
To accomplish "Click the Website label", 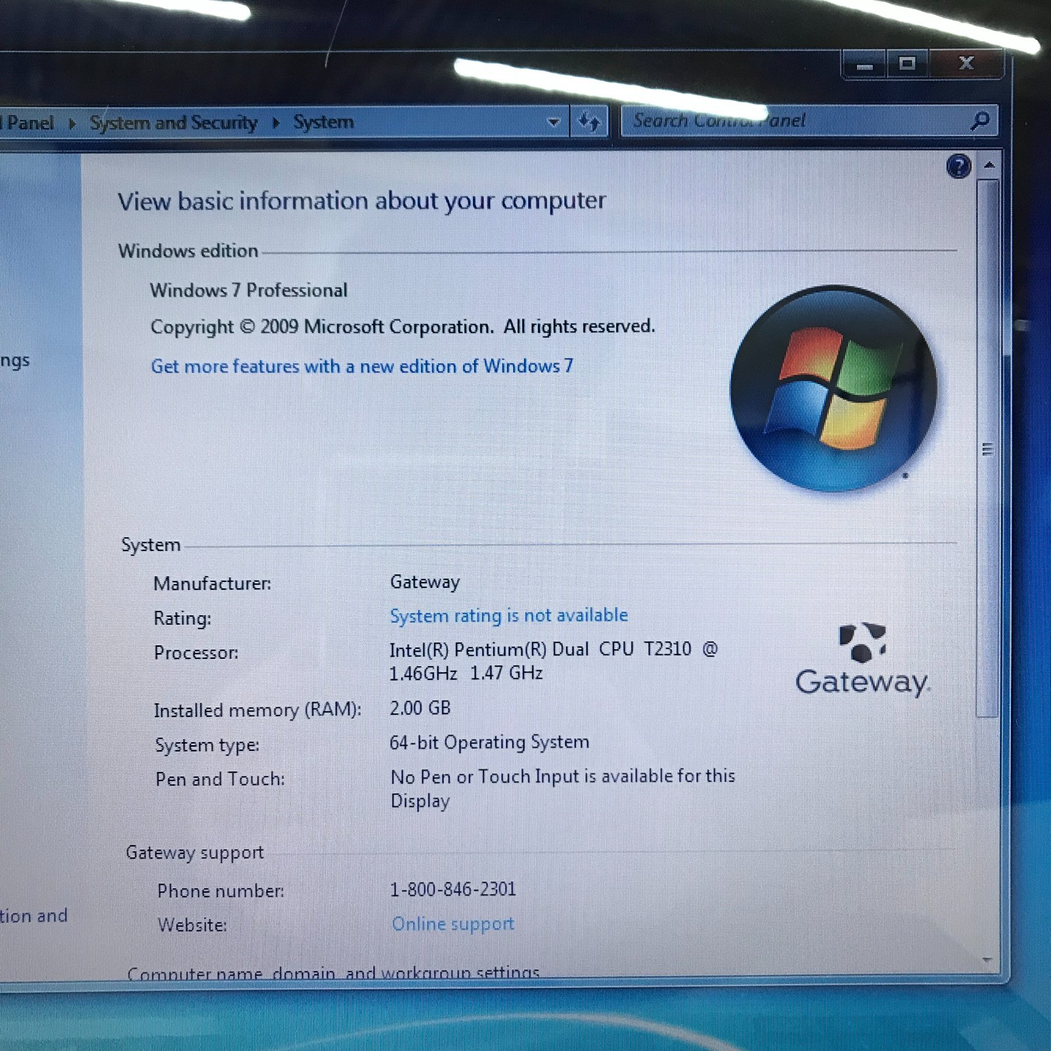I will [x=192, y=925].
